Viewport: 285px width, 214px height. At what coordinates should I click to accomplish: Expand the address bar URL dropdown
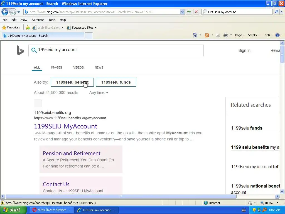pos(182,12)
